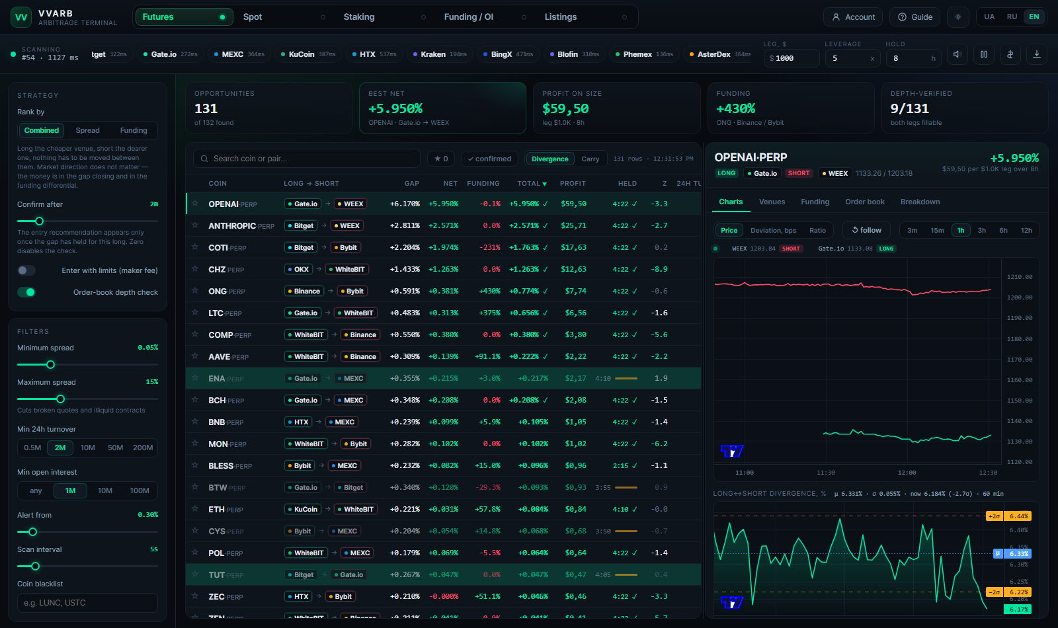Toggle the light theme sun icon

tap(958, 17)
